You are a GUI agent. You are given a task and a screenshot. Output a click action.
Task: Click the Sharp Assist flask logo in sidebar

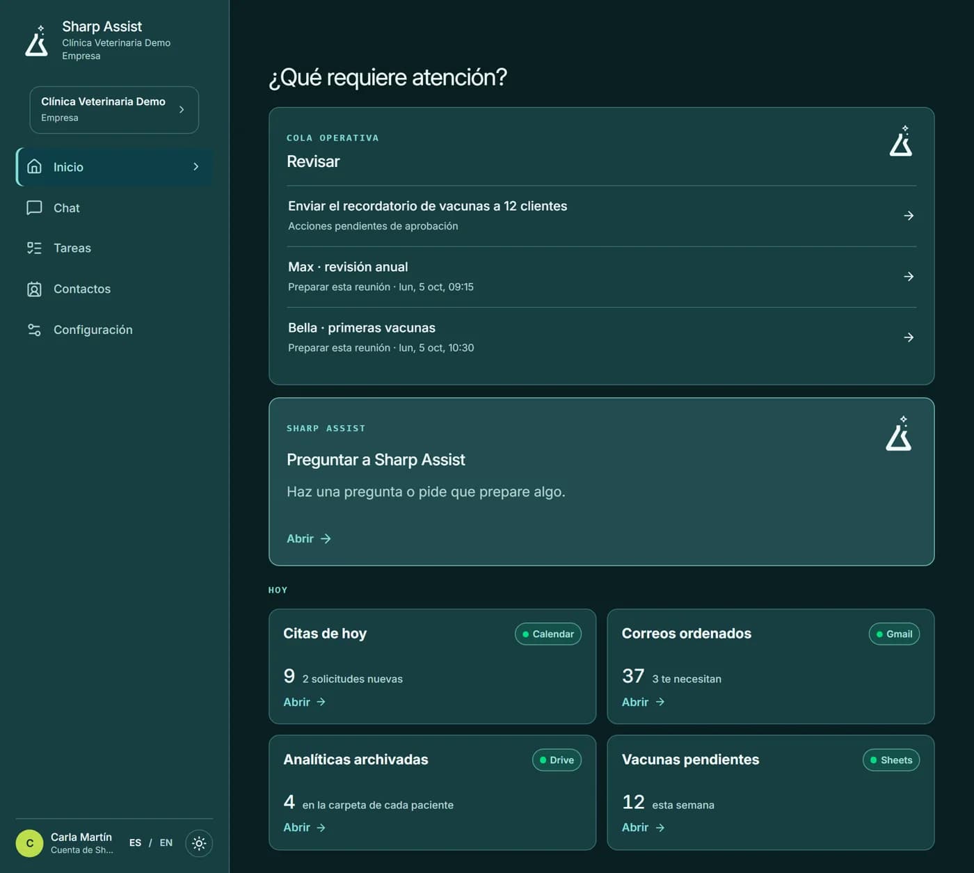tap(37, 41)
